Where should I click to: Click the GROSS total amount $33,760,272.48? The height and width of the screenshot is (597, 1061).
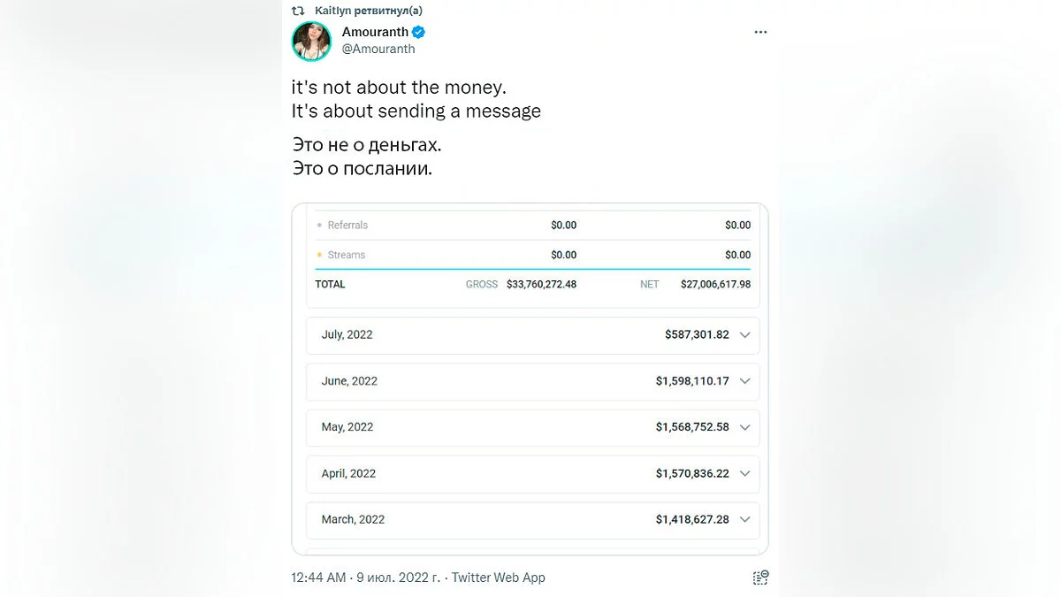coord(541,285)
